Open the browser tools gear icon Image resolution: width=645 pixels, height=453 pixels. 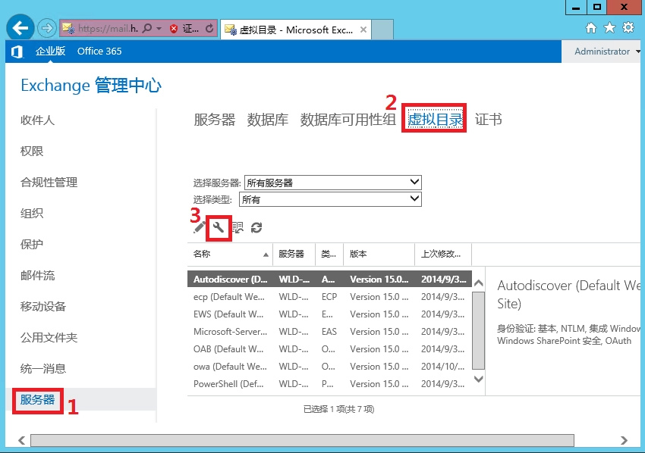(x=628, y=28)
